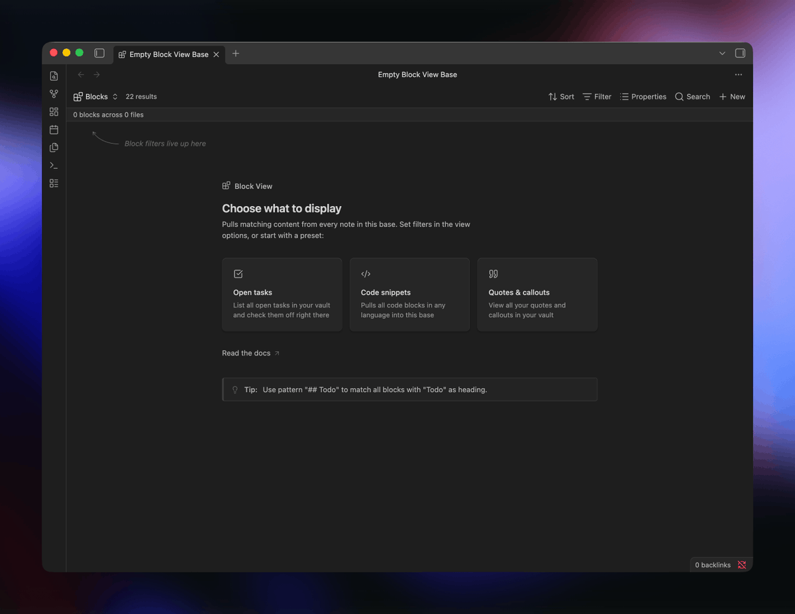Click the Tip text about "## Todo" pattern
795x614 pixels.
[x=375, y=389]
